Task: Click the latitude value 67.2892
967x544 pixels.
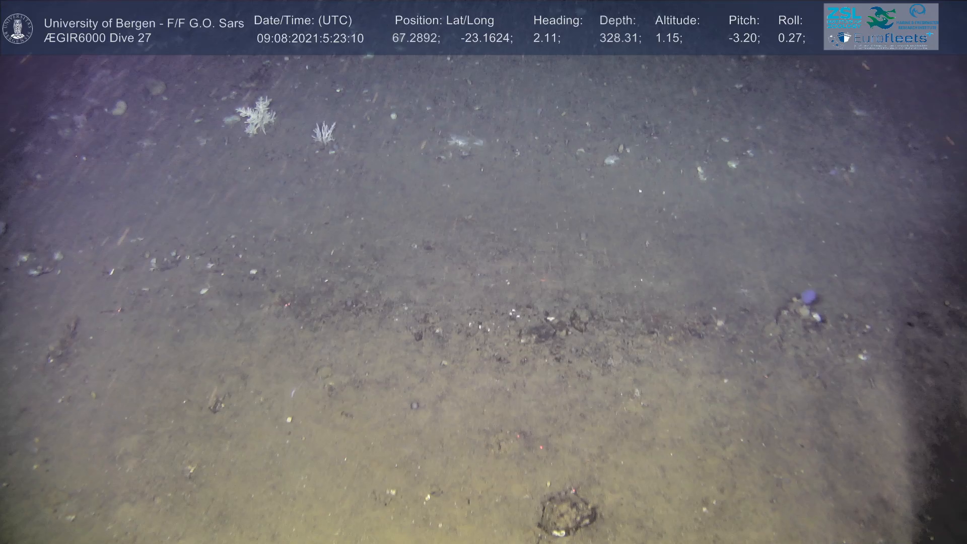Action: (x=416, y=38)
